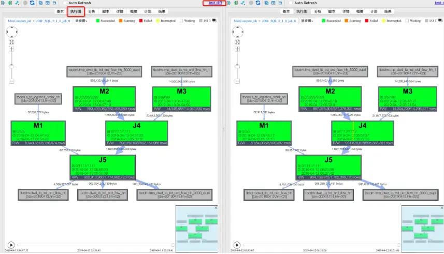Open 详情 tab in left pane
444x254 pixels.
[x=120, y=11]
